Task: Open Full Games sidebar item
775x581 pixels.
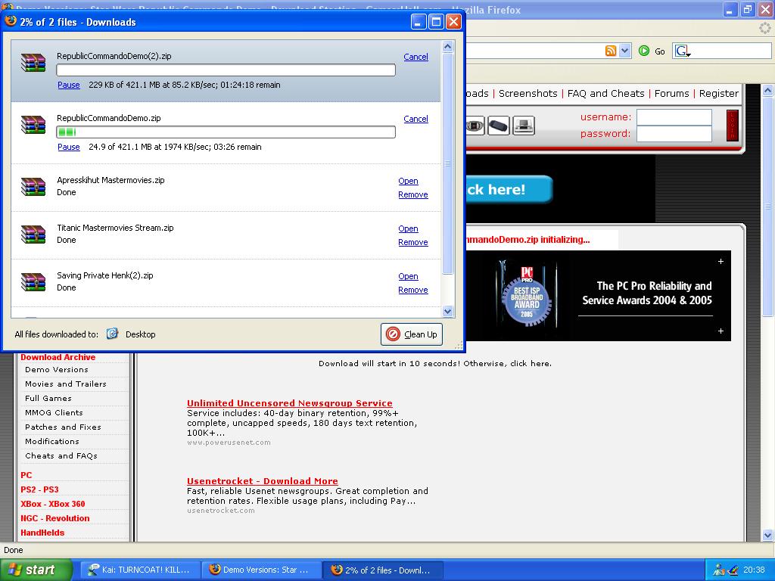Action: (48, 398)
